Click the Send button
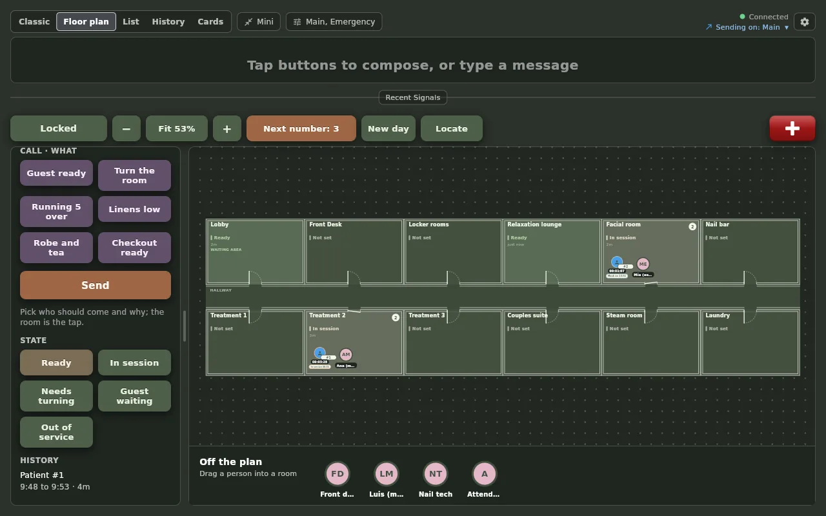 coord(96,285)
